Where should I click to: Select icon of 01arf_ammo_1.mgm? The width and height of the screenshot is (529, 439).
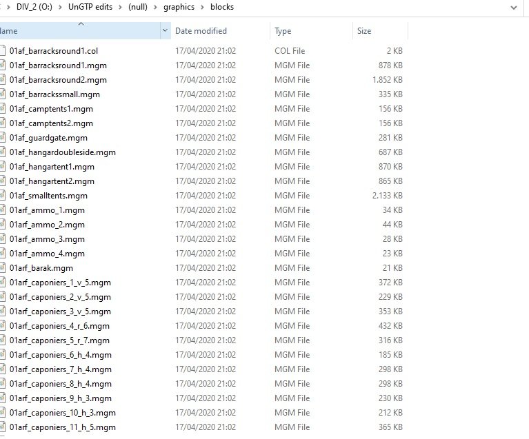point(3,210)
